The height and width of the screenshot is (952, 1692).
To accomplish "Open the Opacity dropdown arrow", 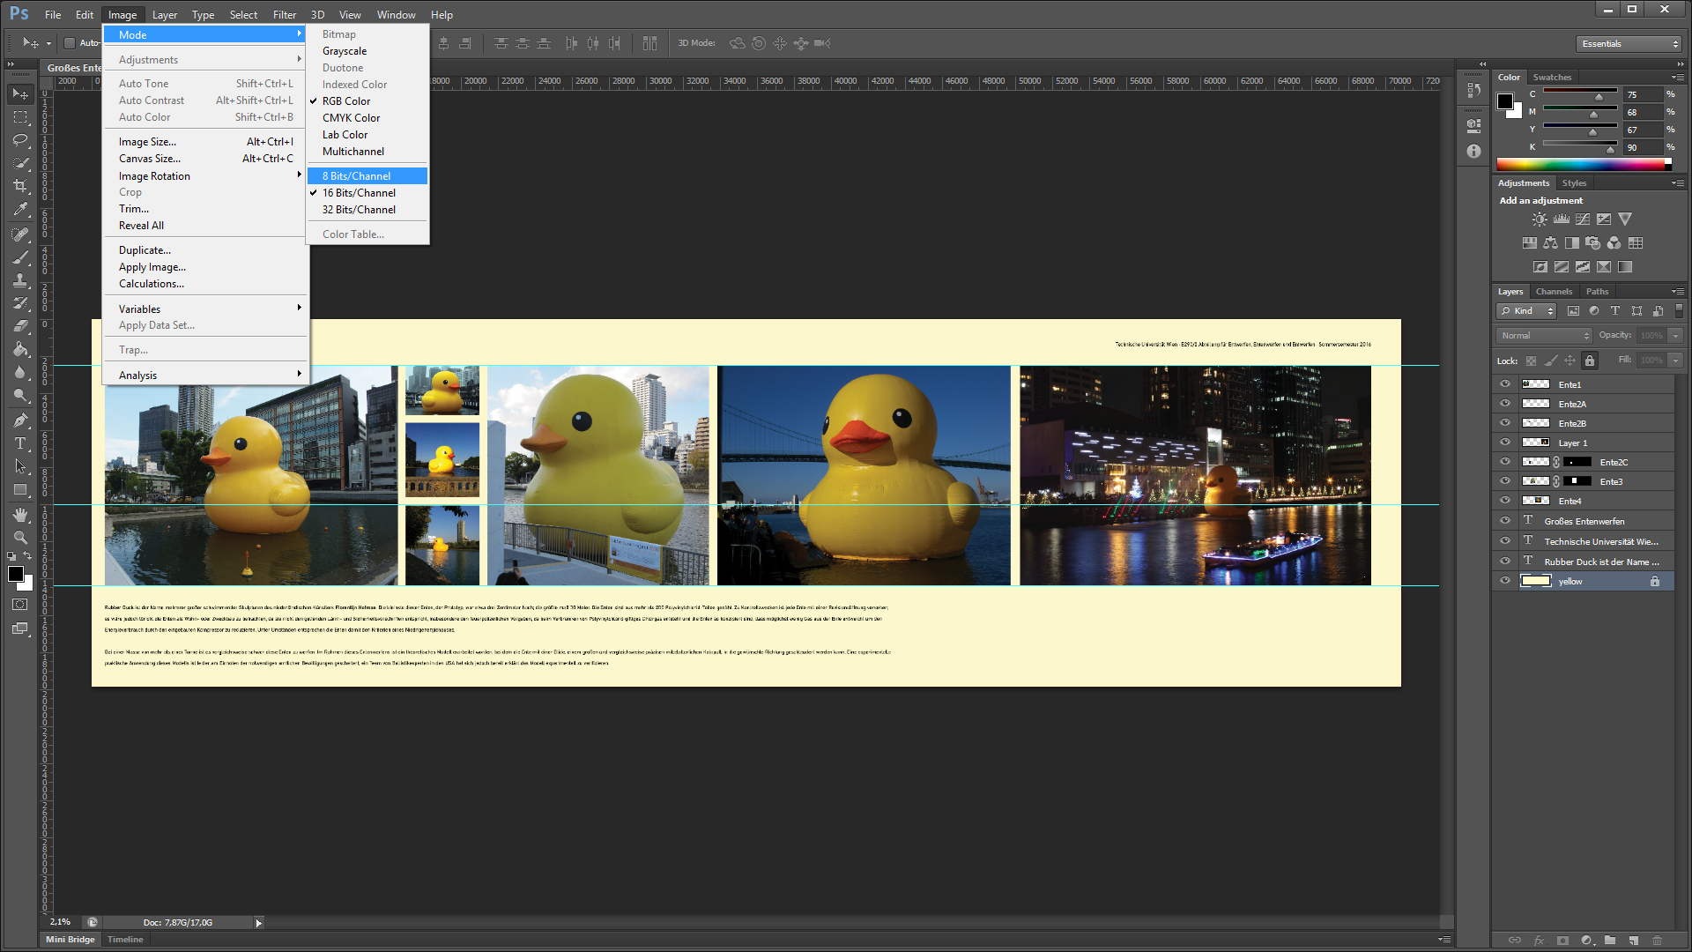I will coord(1675,336).
